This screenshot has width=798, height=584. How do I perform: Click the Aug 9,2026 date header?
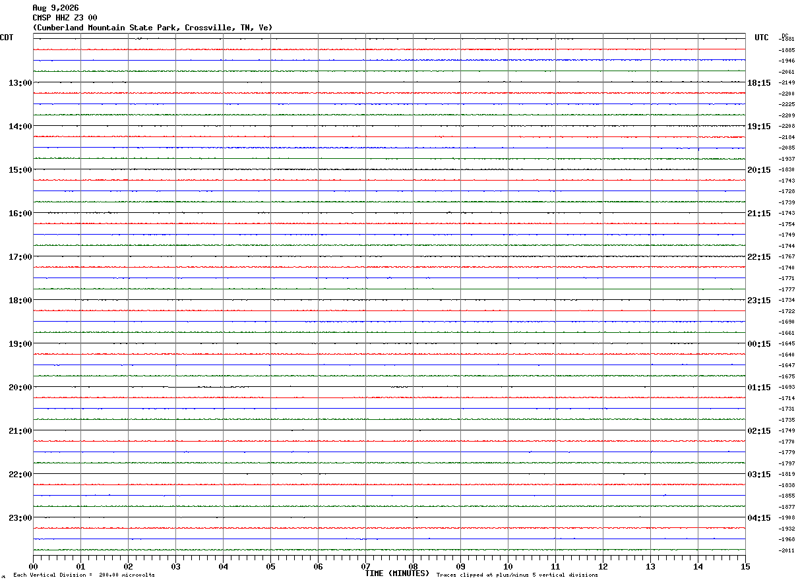55,8
